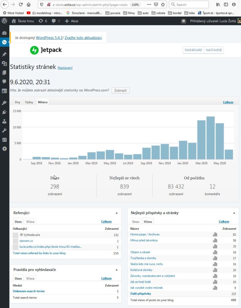This screenshot has height=308, width=241.
Task: Switch the chart to the Týdny tab
Action: 29,102
